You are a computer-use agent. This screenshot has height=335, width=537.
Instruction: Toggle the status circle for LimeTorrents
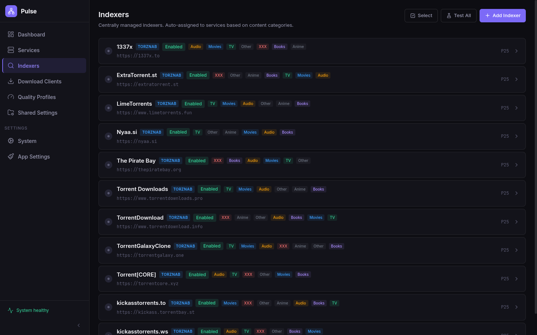[x=109, y=108]
